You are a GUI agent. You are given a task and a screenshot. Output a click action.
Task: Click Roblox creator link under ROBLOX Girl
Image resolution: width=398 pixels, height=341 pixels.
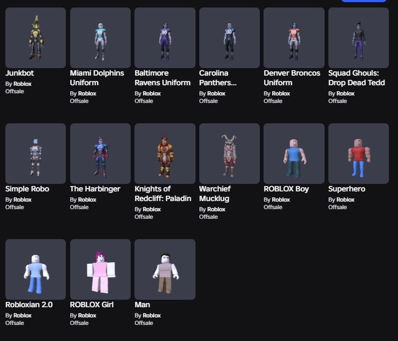[87, 316]
